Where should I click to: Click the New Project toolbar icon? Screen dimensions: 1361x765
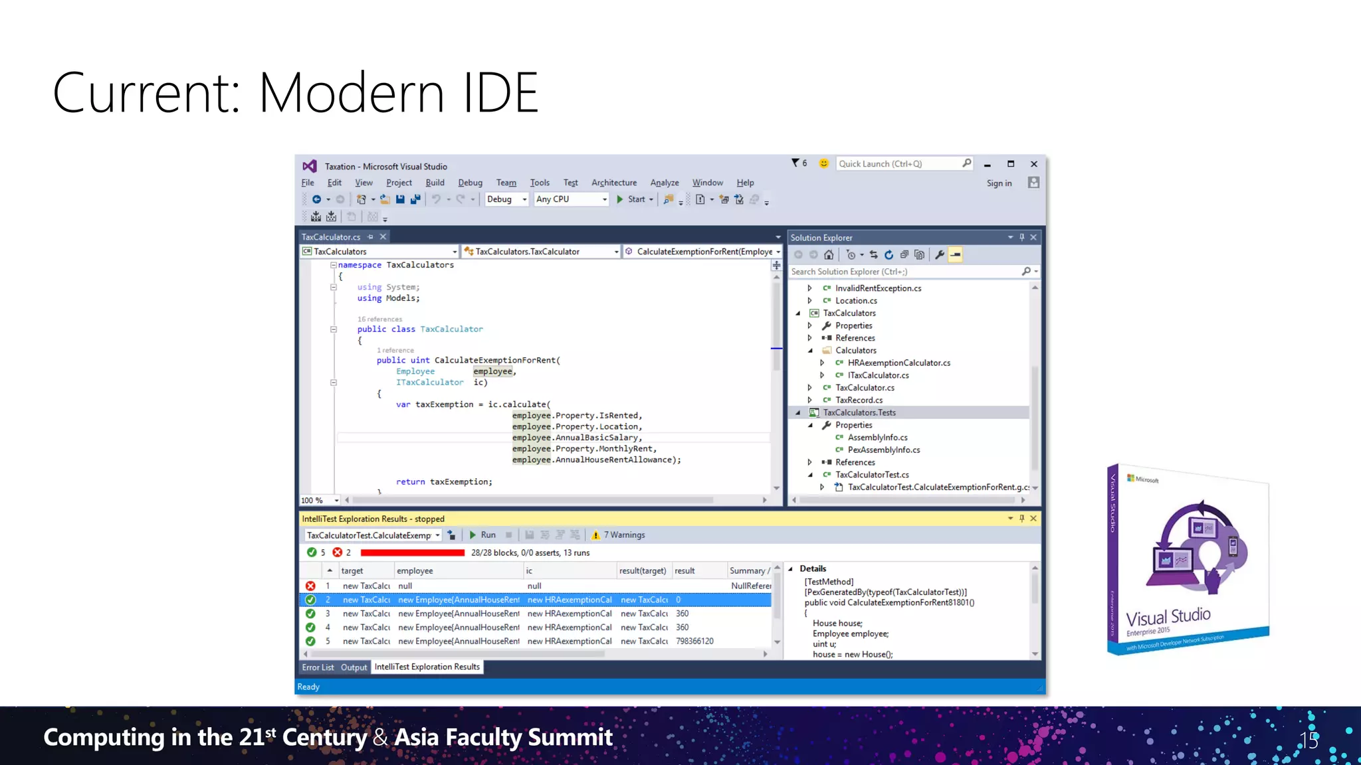[362, 199]
